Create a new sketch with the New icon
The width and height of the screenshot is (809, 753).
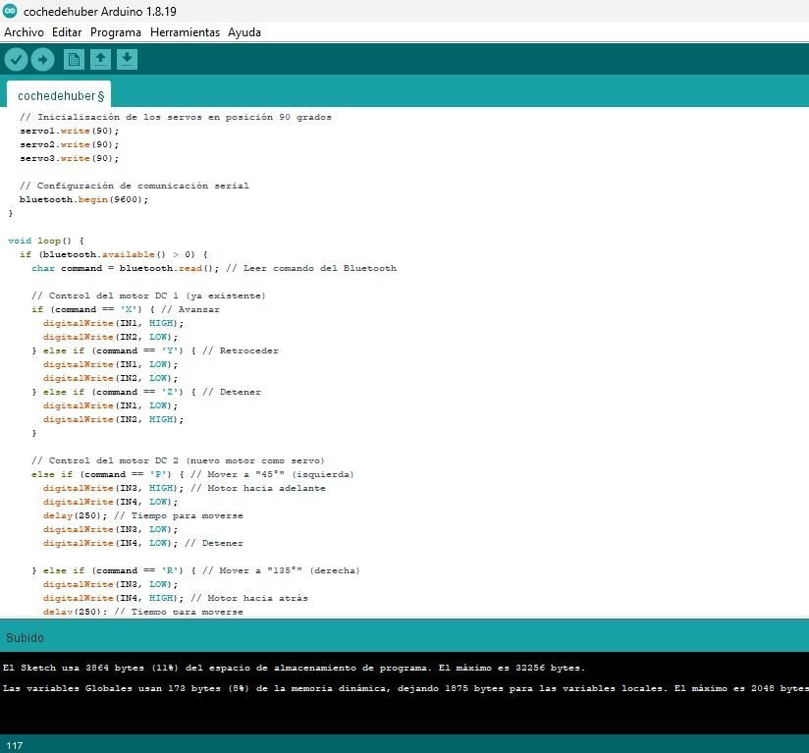coord(74,59)
